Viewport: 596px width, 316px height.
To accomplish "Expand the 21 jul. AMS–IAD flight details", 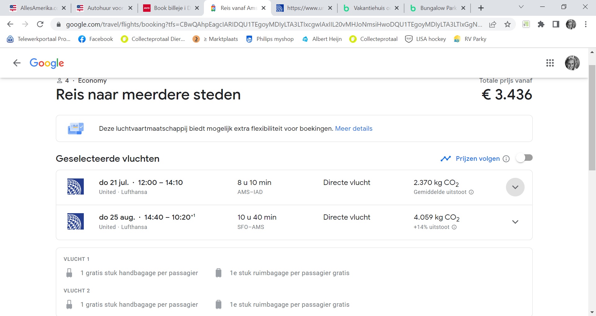I will tap(515, 187).
